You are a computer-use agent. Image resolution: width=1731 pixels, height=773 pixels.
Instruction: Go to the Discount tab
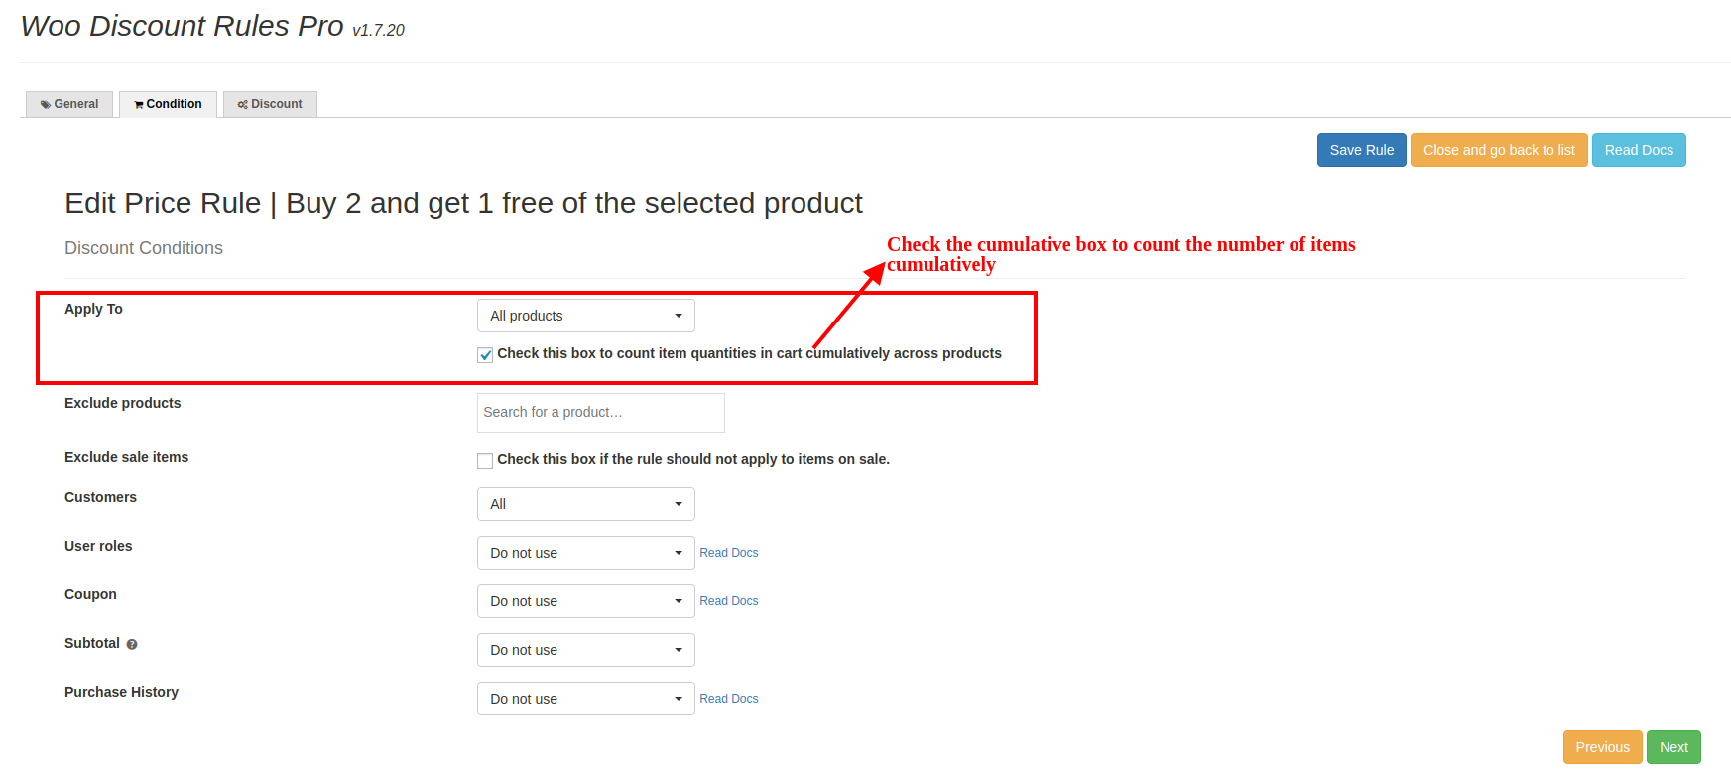(x=270, y=104)
